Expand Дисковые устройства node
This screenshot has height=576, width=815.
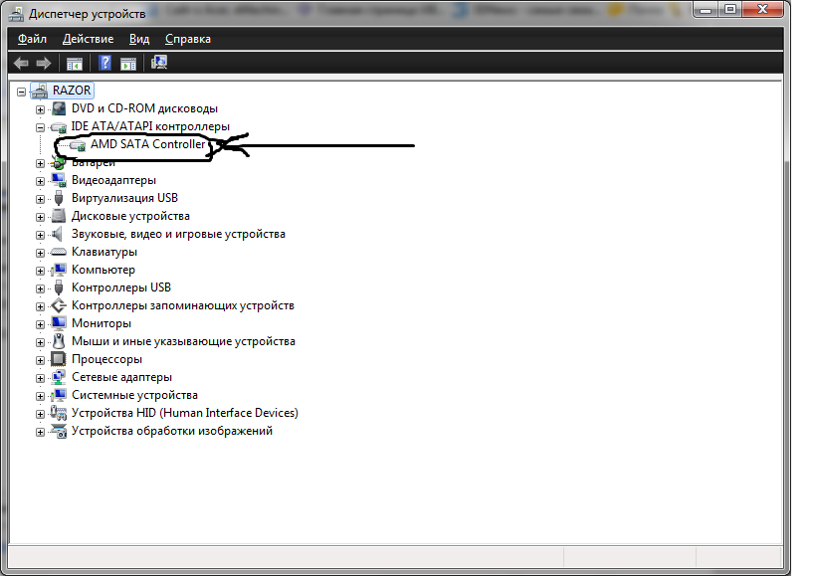[x=40, y=217]
